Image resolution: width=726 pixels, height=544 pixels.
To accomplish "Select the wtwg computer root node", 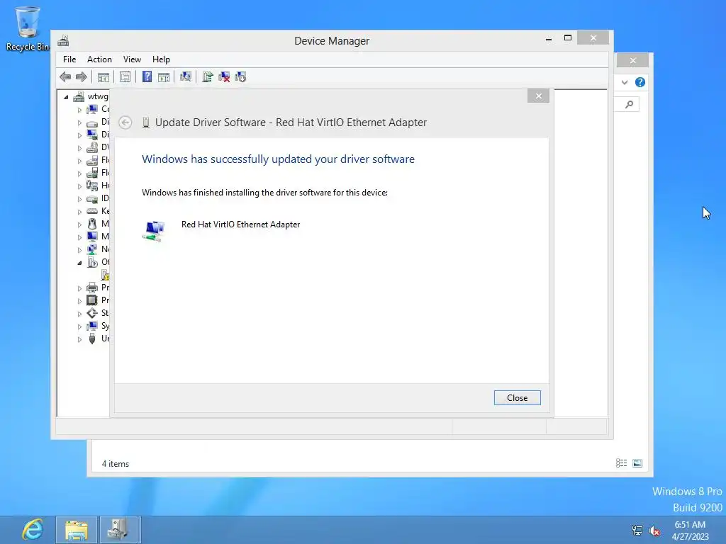I will pyautogui.click(x=98, y=96).
